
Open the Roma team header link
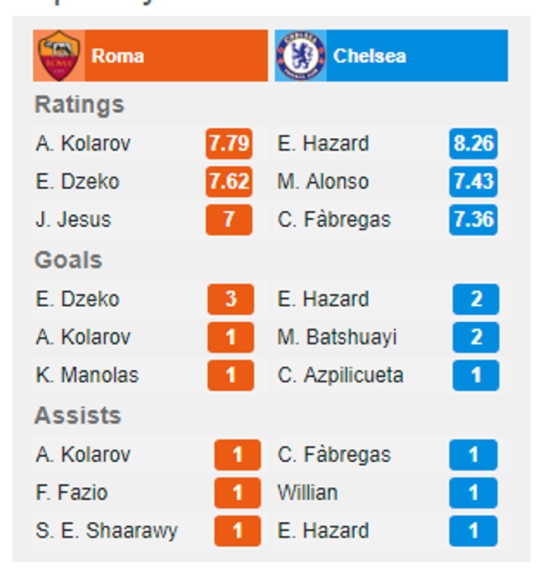tap(118, 56)
